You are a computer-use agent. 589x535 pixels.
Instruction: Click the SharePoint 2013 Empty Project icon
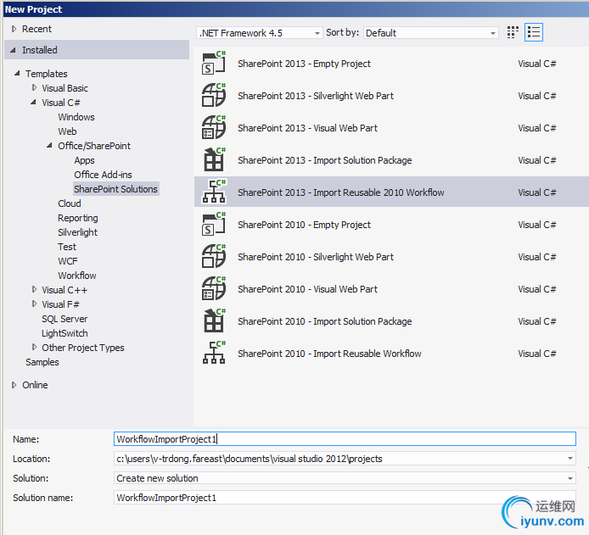(x=214, y=63)
